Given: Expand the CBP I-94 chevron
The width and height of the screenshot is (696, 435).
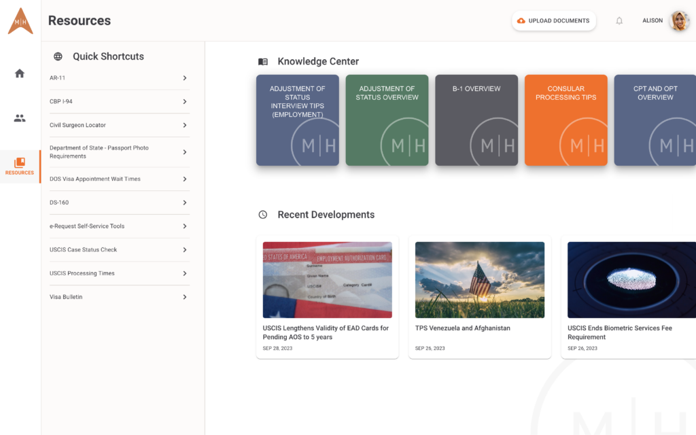Looking at the screenshot, I should click(185, 102).
